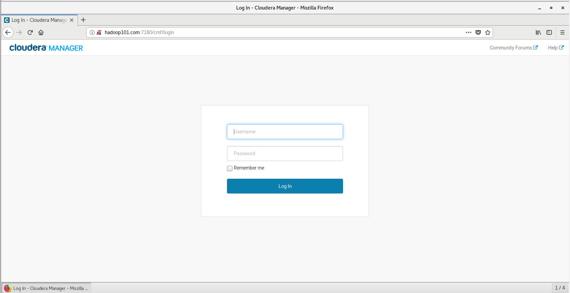The image size is (570, 293).
Task: Open page actions three-dot menu
Action: 469,32
